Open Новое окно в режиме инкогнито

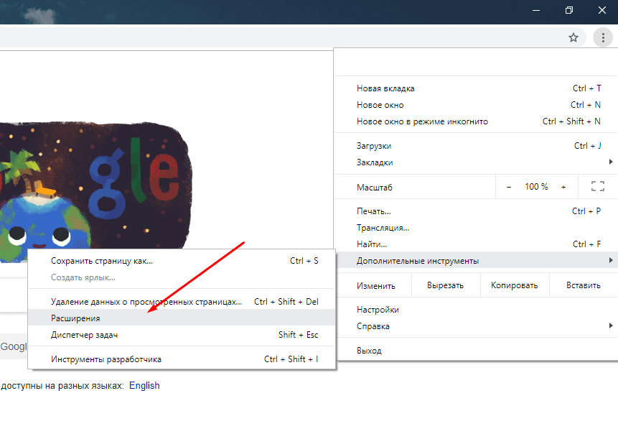[x=476, y=121]
